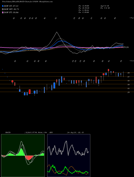Click the green MACD histogram chart

coord(23,156)
